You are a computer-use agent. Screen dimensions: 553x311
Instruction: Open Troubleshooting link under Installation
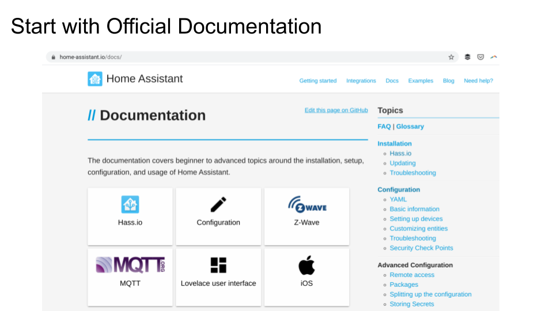click(x=412, y=173)
